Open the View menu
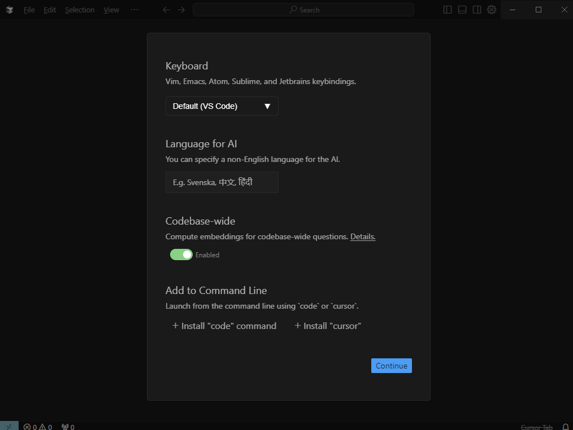Viewport: 573px width, 430px height. click(111, 10)
